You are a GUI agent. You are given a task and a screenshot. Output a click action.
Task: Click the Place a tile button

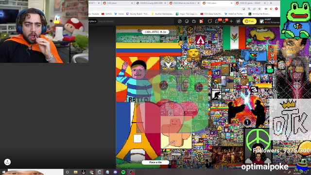pyautogui.click(x=155, y=162)
